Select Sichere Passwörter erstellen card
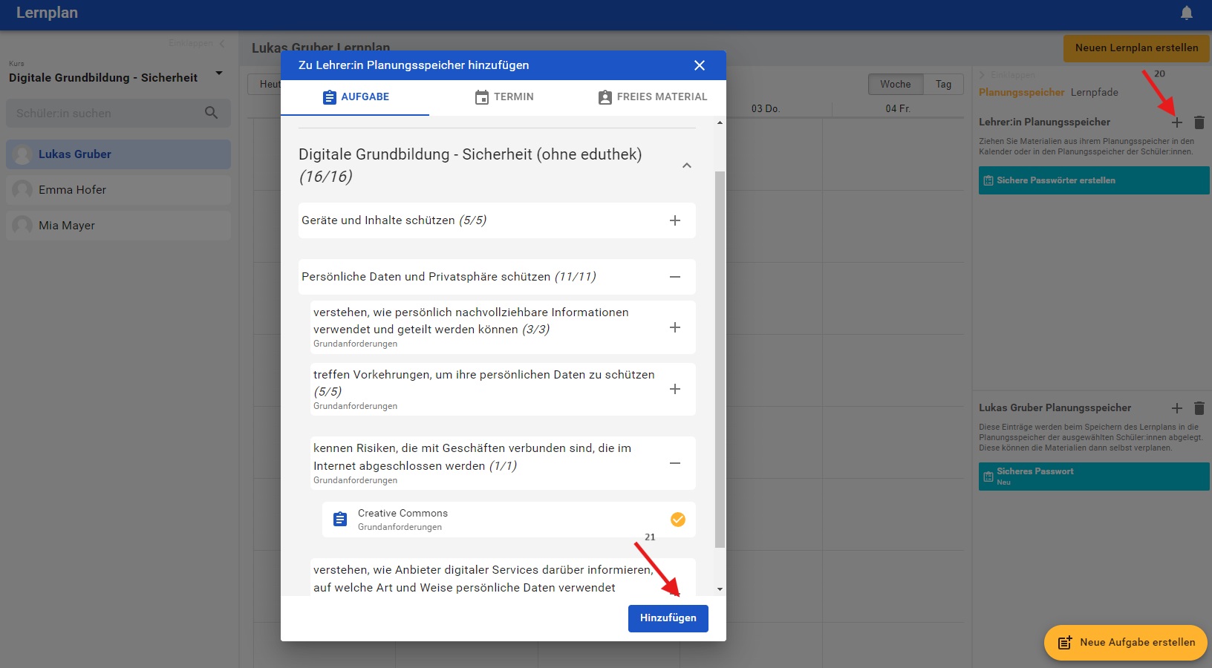 pyautogui.click(x=1094, y=180)
